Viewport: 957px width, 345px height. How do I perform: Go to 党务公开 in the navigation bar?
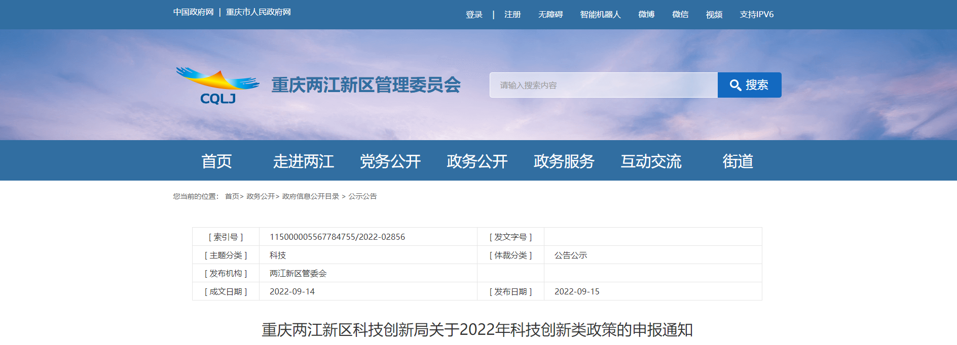pos(390,161)
